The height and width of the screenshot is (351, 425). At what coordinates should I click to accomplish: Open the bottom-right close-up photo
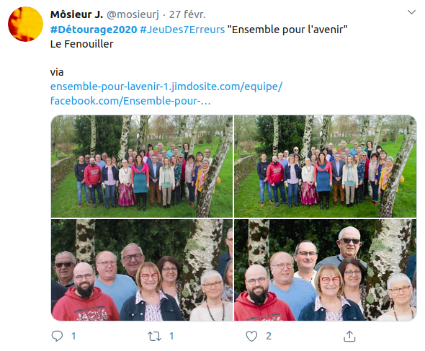pos(326,270)
